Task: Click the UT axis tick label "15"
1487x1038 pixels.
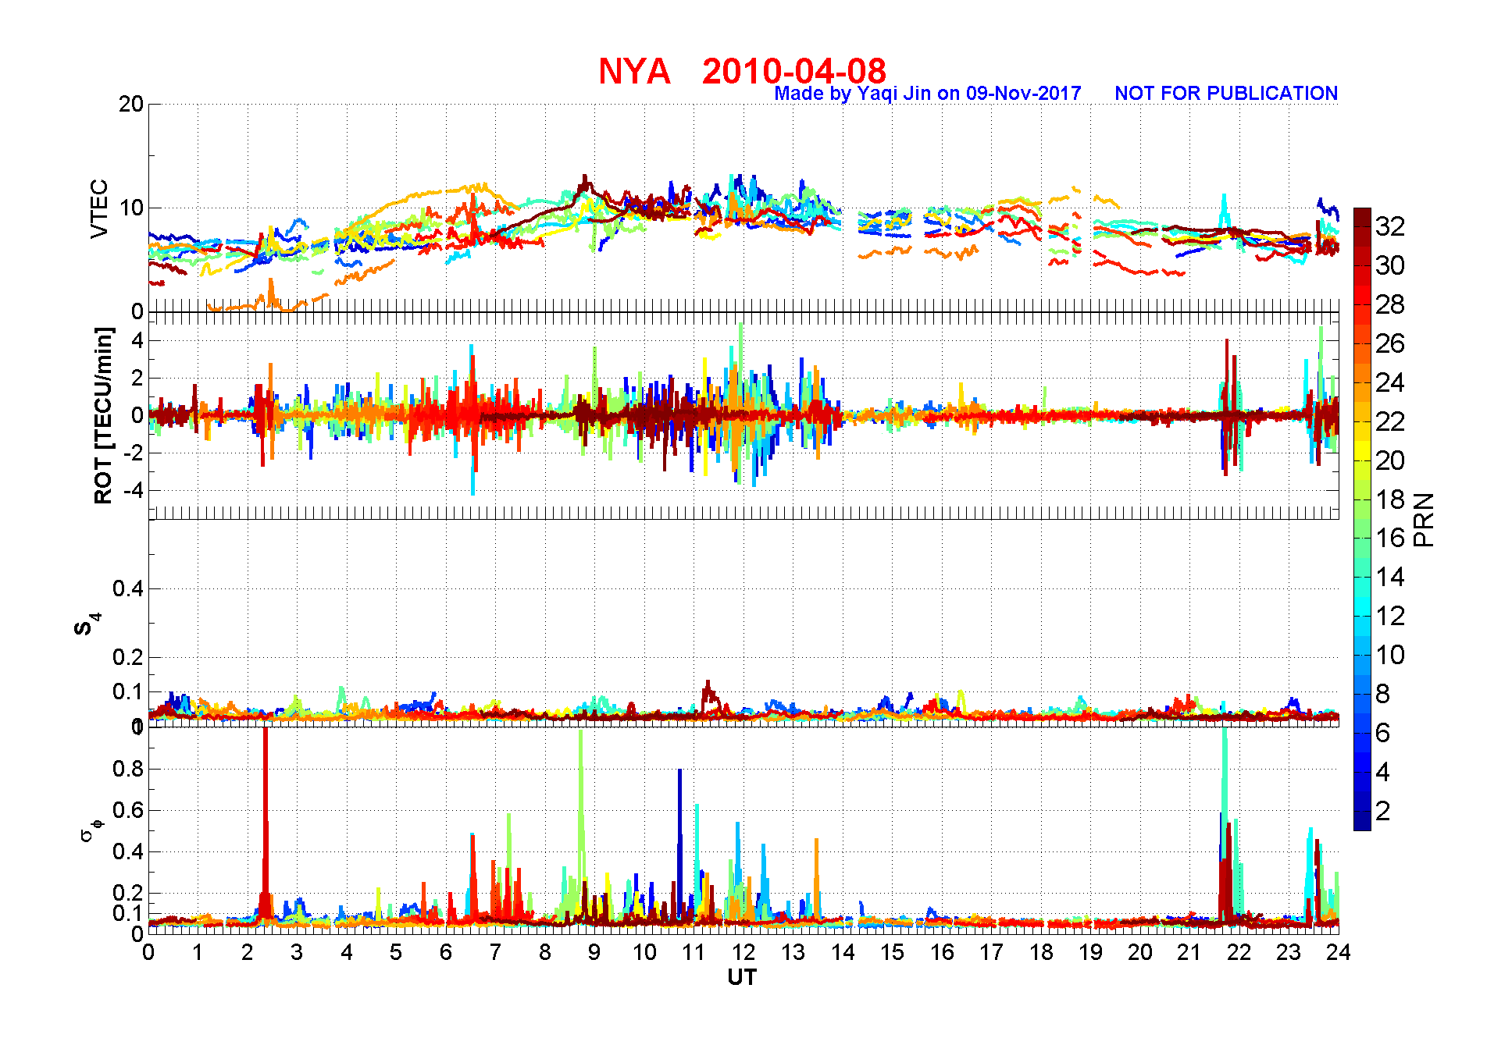Action: [x=892, y=953]
